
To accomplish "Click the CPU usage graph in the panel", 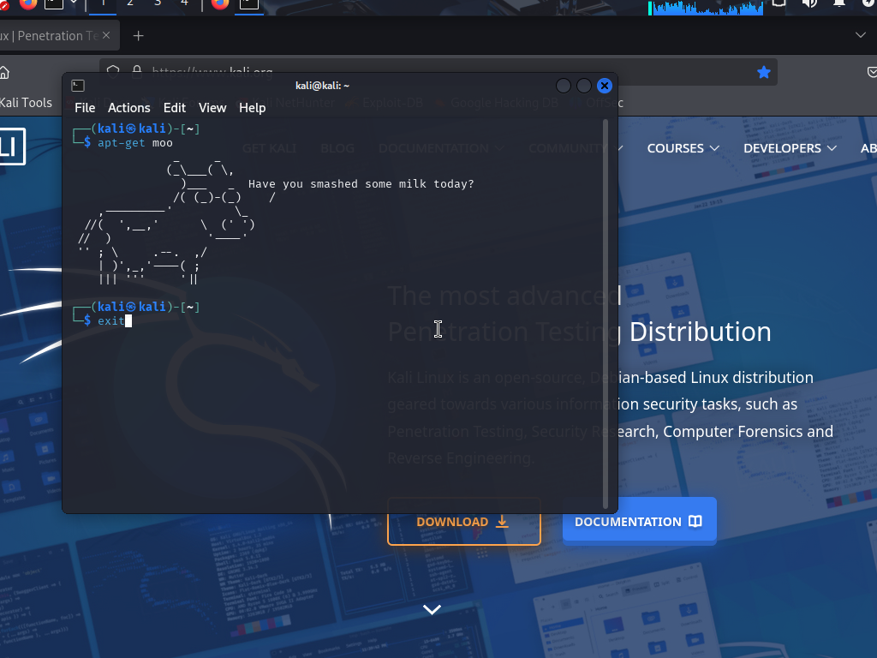I will 706,7.
